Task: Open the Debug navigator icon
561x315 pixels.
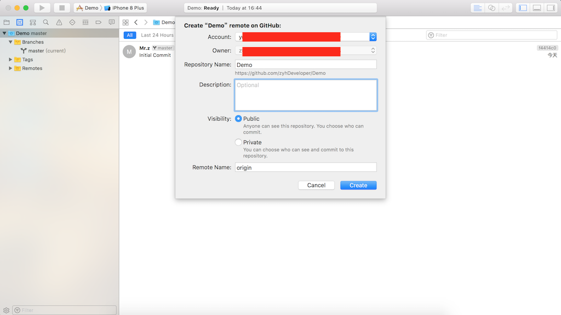Action: (x=85, y=22)
